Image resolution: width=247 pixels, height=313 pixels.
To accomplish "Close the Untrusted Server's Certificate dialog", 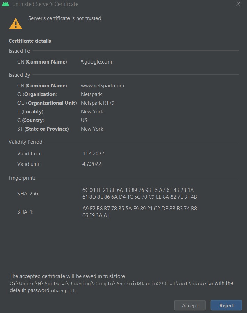I will click(238, 4).
